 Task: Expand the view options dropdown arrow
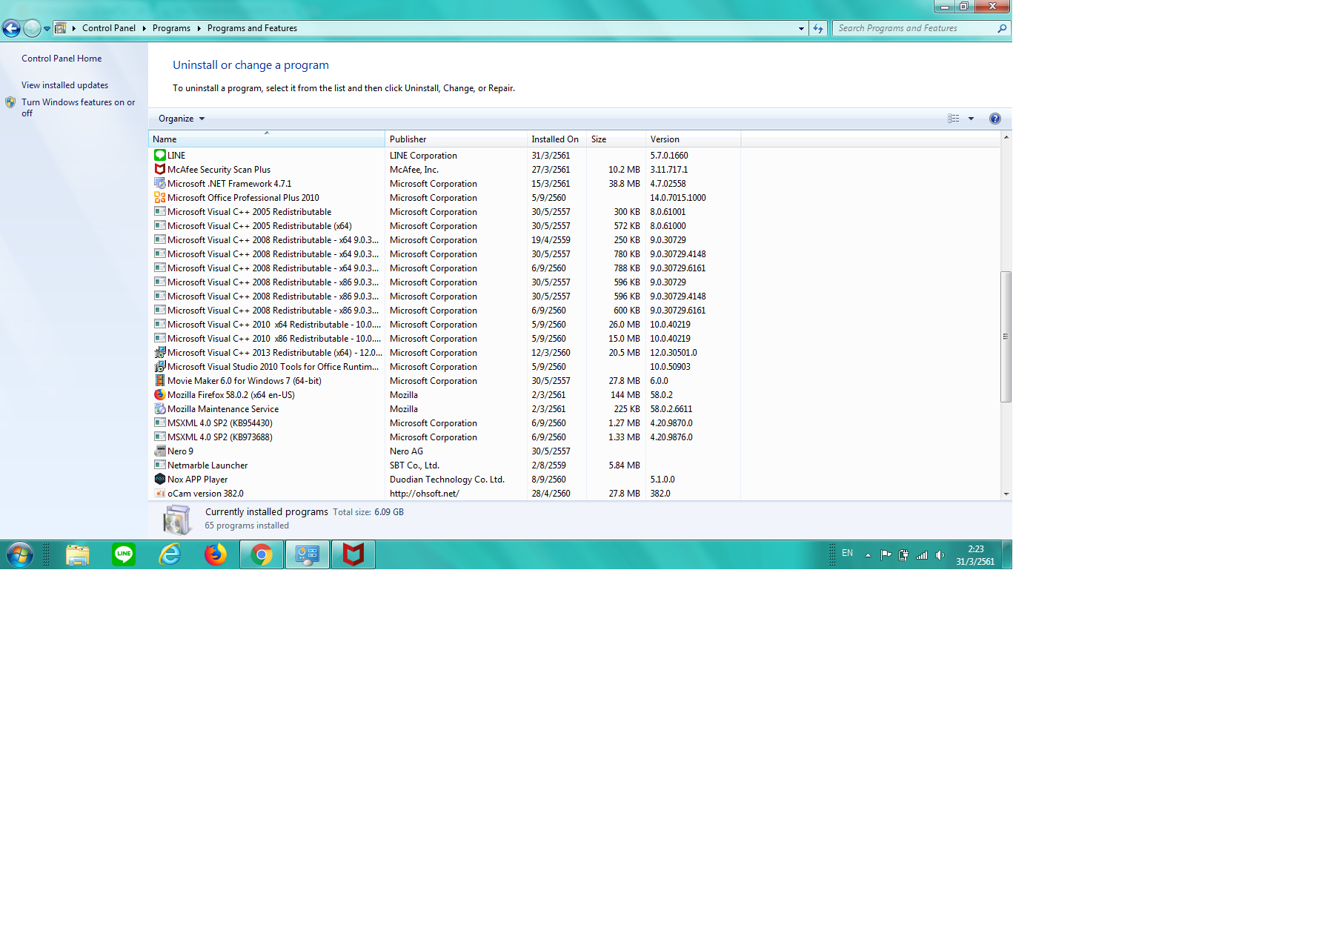971,119
